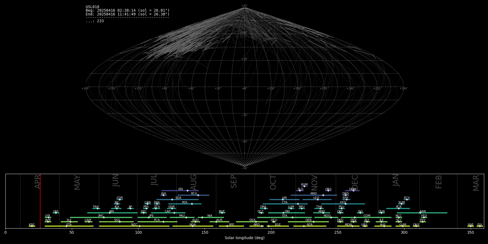Click the DAD shower label
This screenshot has height=244, width=488.
[346, 194]
